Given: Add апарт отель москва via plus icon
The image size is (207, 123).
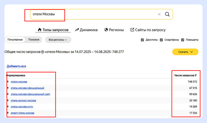Looking at the screenshot, I should pos(8,113).
